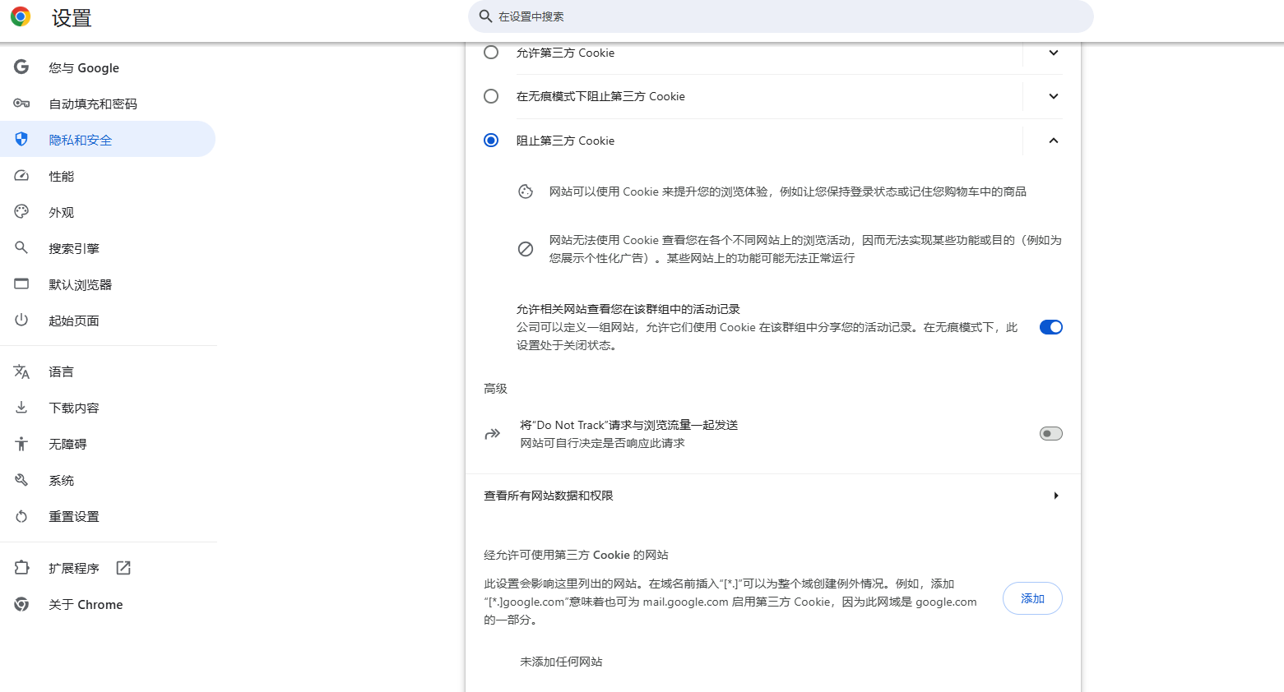Screen dimensions: 1284x692
Task: Click the power icon for 起始页面
Action: click(21, 321)
